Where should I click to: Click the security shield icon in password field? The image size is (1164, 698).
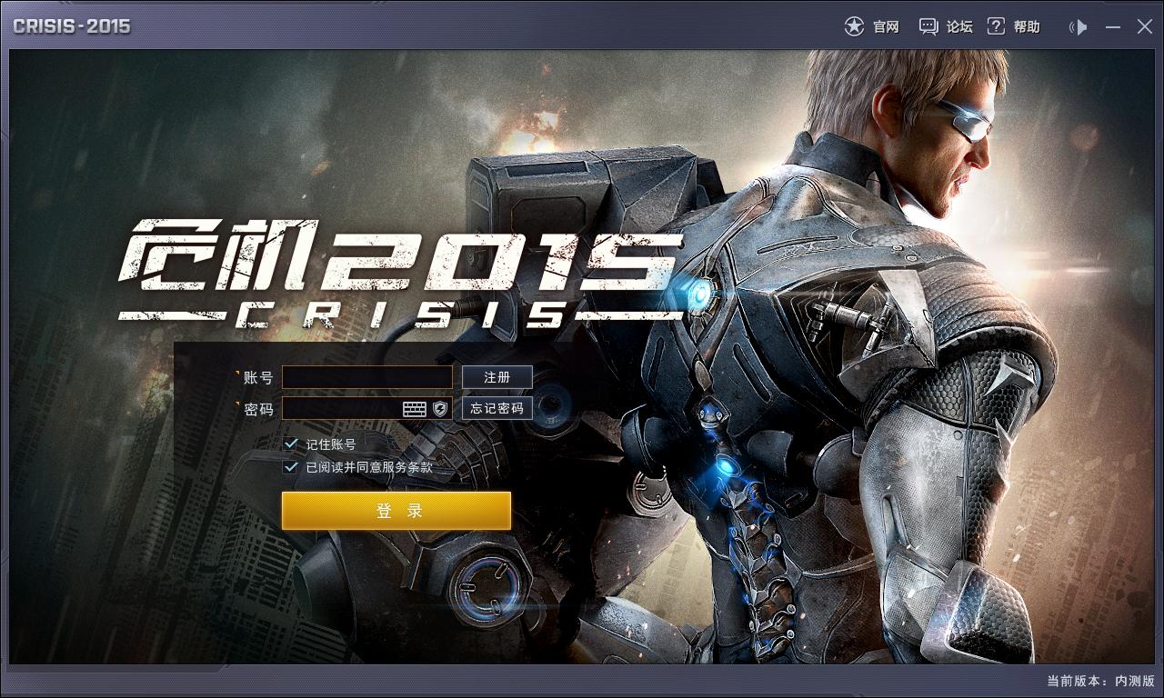440,409
